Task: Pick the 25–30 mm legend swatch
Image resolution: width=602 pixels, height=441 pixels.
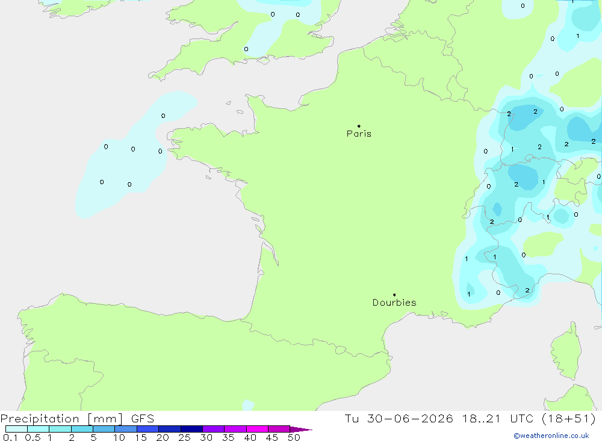Action: click(191, 429)
